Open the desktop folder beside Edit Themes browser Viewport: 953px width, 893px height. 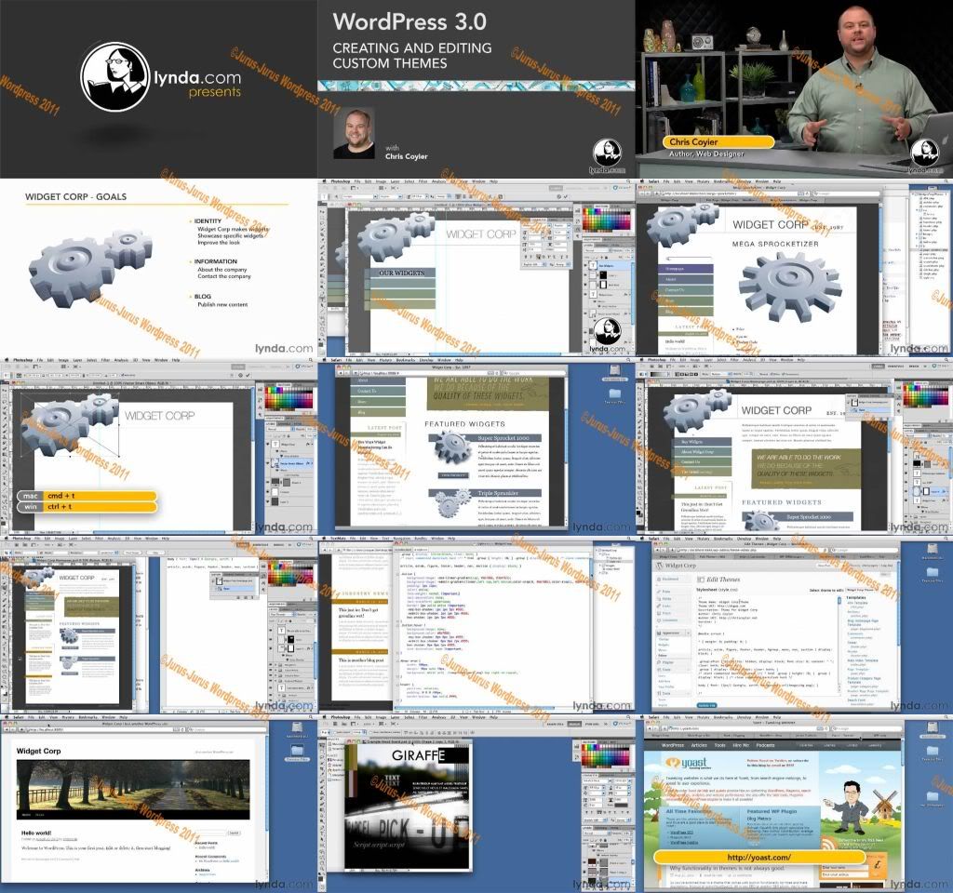[933, 572]
